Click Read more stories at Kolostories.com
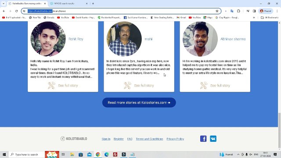The width and height of the screenshot is (281, 158). [x=139, y=103]
